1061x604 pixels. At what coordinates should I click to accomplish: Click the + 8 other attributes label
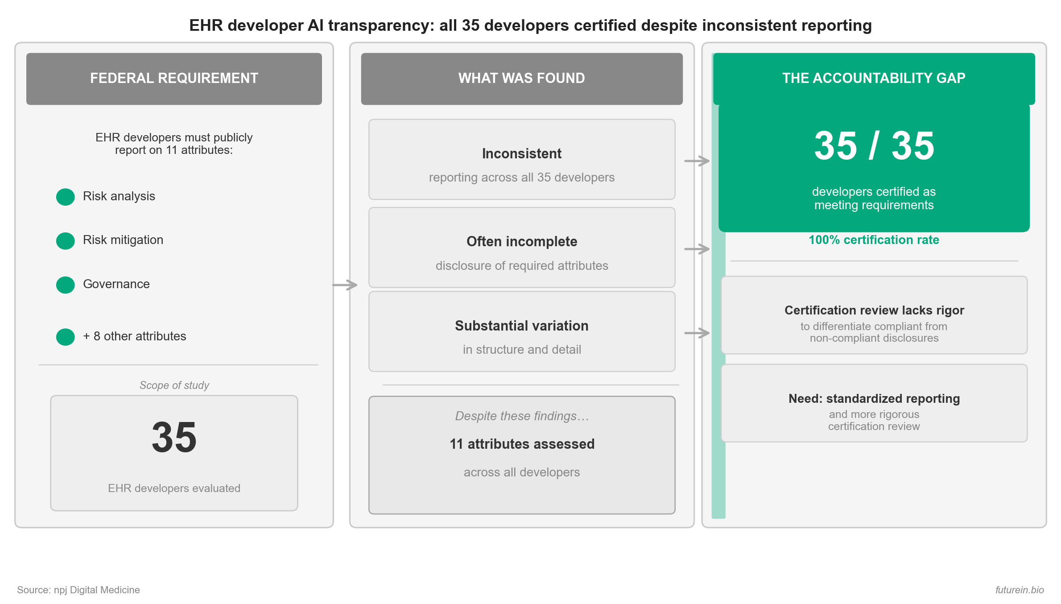coord(135,336)
